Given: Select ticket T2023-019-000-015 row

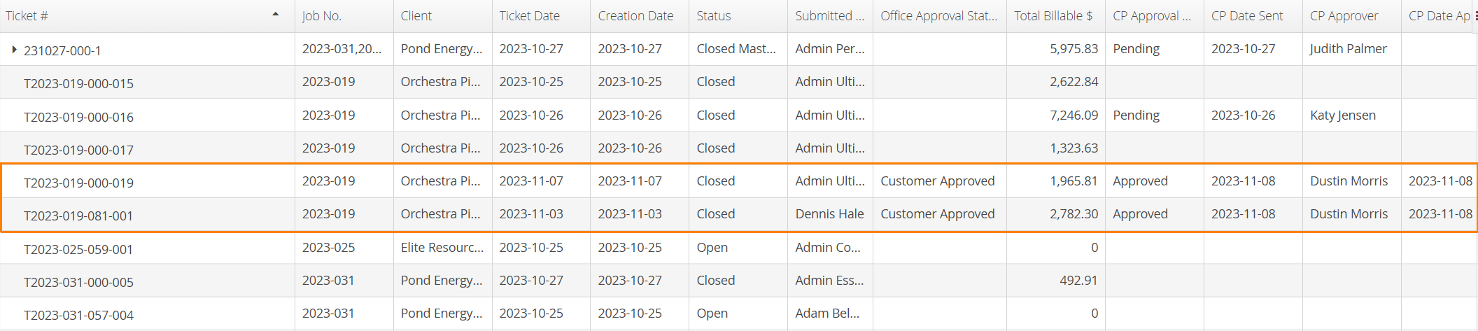Looking at the screenshot, I should (739, 83).
